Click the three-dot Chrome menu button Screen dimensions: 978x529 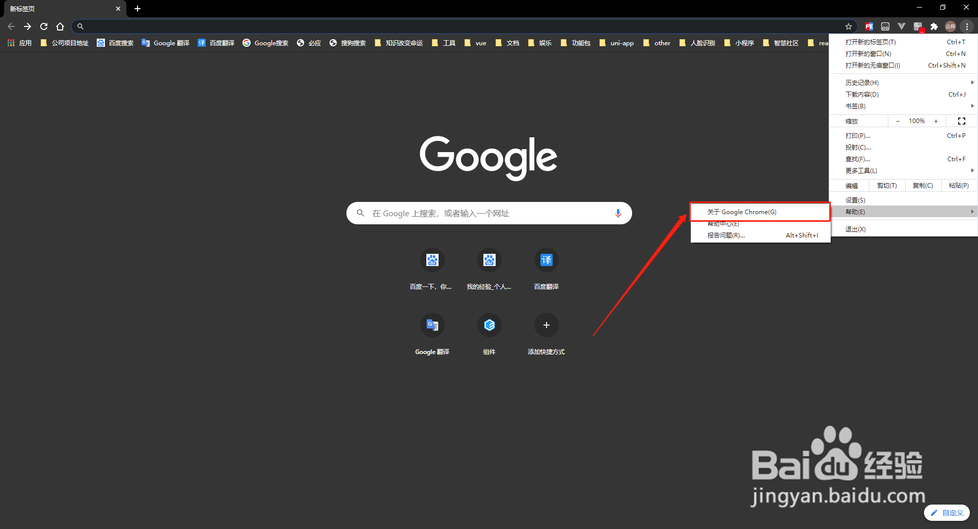point(967,26)
